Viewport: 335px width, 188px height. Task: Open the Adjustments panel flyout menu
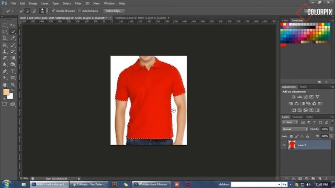pyautogui.click(x=332, y=87)
